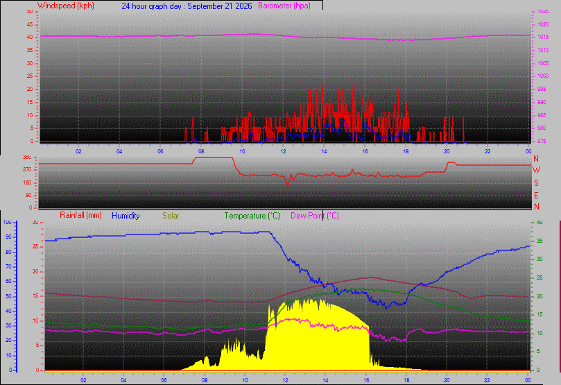Click the "60" humidity axis value

[8, 281]
